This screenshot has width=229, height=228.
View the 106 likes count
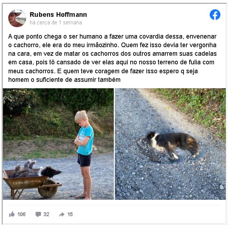tap(21, 214)
